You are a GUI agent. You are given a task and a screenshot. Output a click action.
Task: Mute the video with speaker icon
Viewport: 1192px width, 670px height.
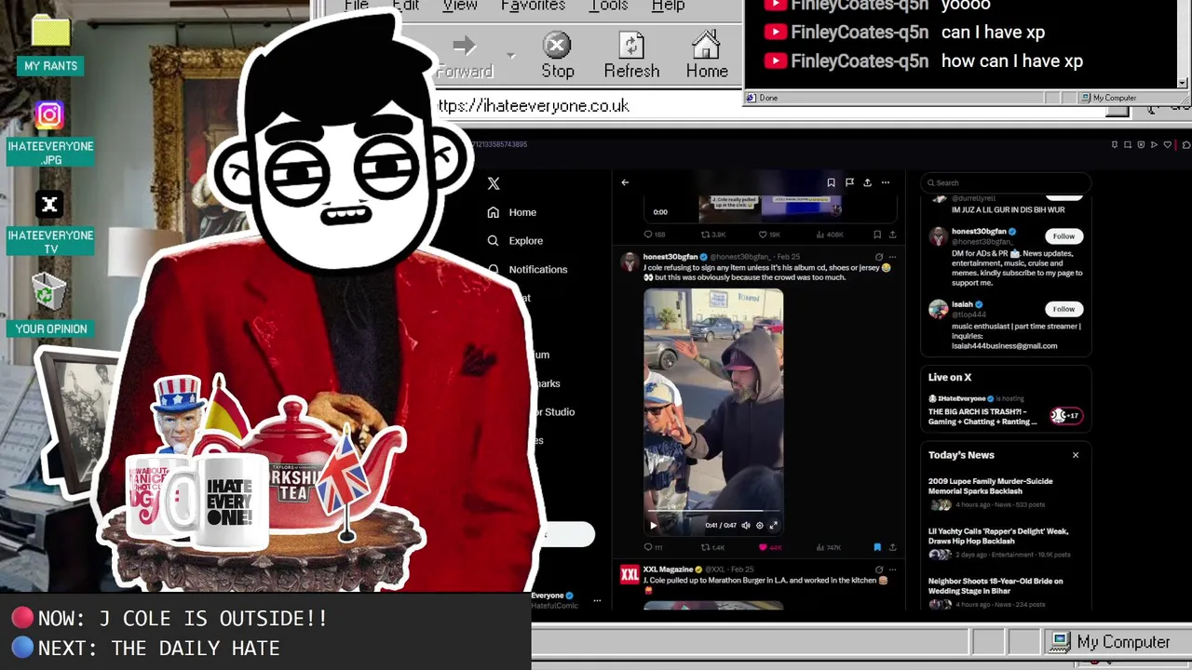745,525
